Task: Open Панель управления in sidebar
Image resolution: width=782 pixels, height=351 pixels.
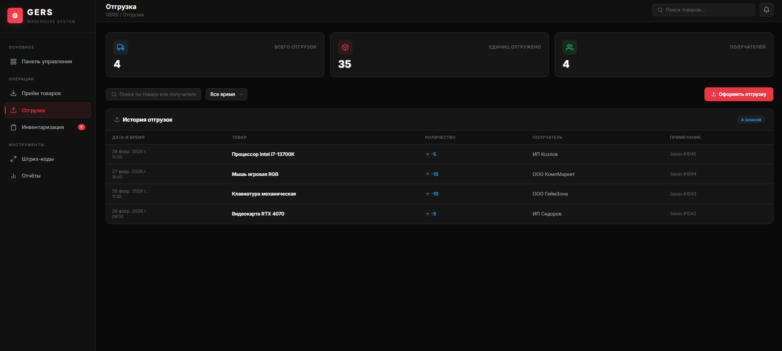Action: [x=47, y=62]
